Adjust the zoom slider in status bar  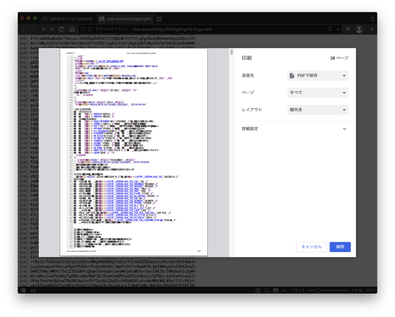coord(317,290)
